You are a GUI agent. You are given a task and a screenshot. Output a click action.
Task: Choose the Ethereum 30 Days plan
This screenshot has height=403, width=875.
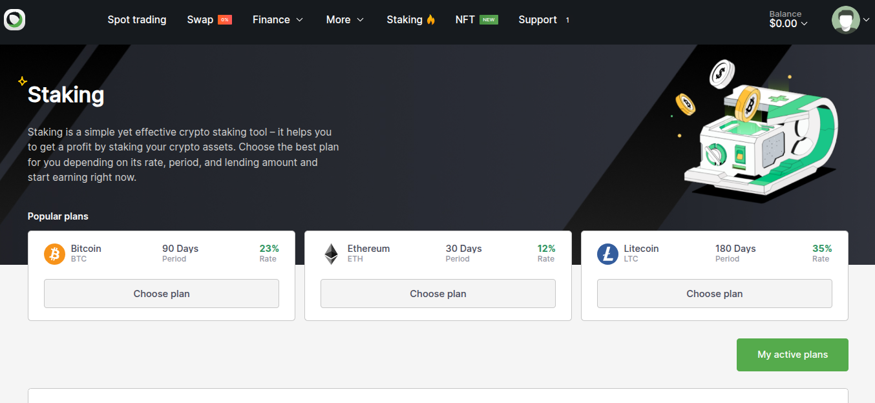[437, 293]
